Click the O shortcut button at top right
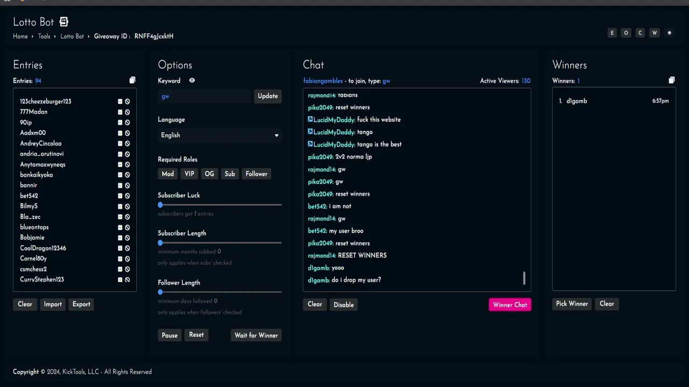 (x=626, y=33)
